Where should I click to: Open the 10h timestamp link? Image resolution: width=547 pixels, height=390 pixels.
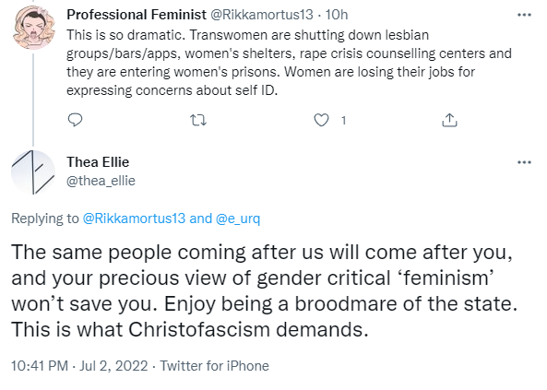pyautogui.click(x=337, y=15)
